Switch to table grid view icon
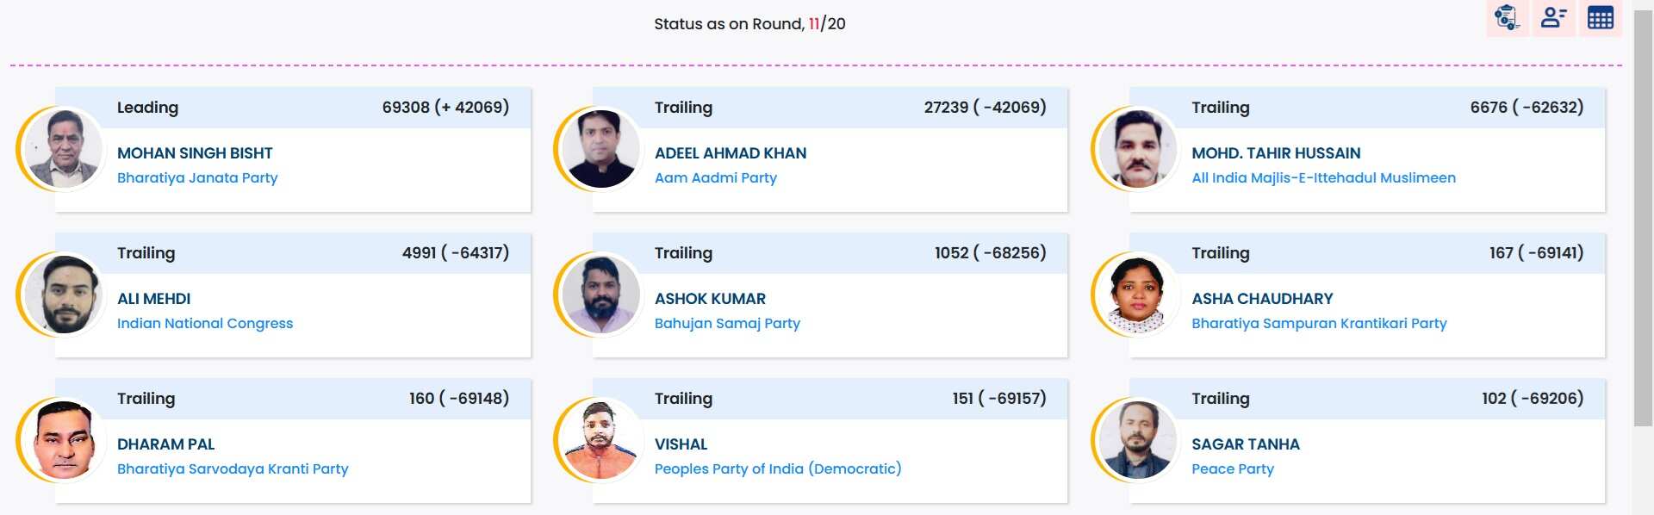Viewport: 1654px width, 515px height. pyautogui.click(x=1600, y=17)
